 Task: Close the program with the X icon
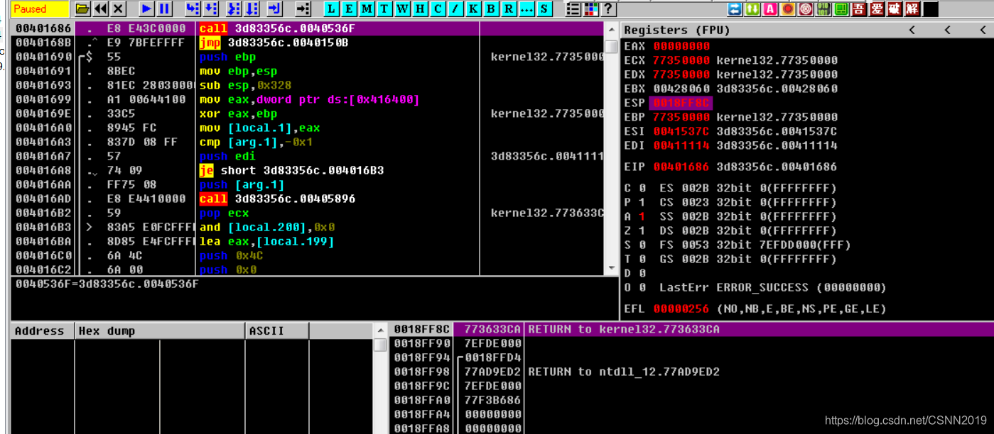[x=119, y=9]
